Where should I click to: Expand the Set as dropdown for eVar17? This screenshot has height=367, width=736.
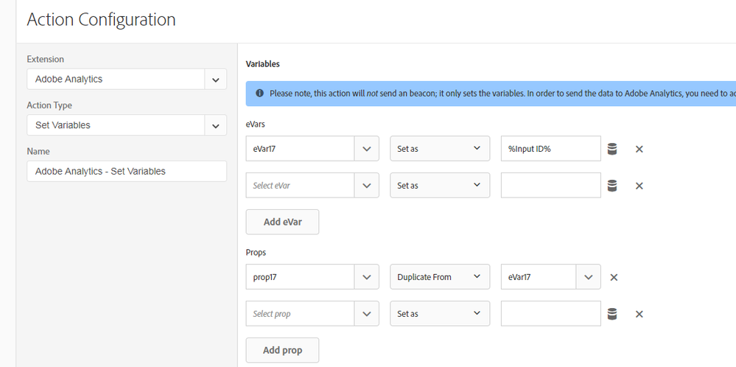[439, 149]
